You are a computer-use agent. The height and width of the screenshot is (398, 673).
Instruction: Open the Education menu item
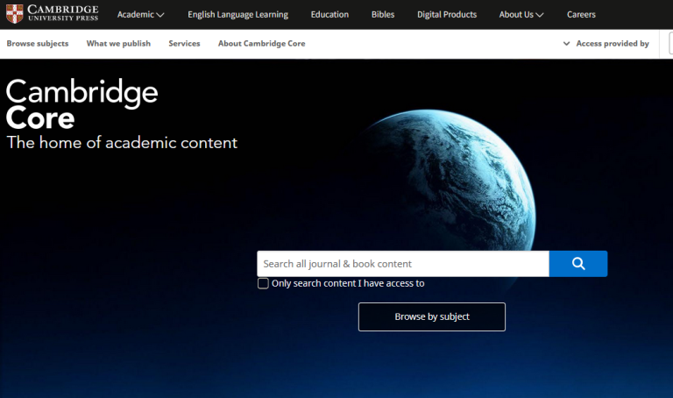point(329,15)
